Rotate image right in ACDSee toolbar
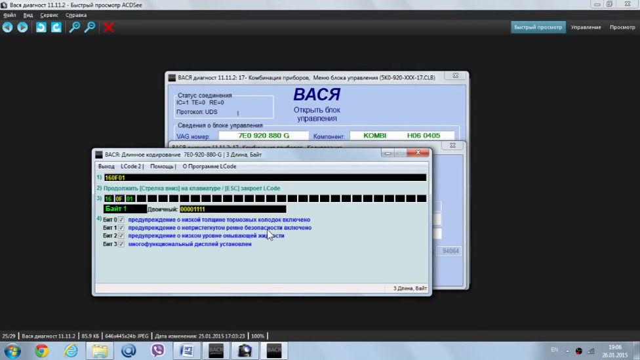 (56, 28)
